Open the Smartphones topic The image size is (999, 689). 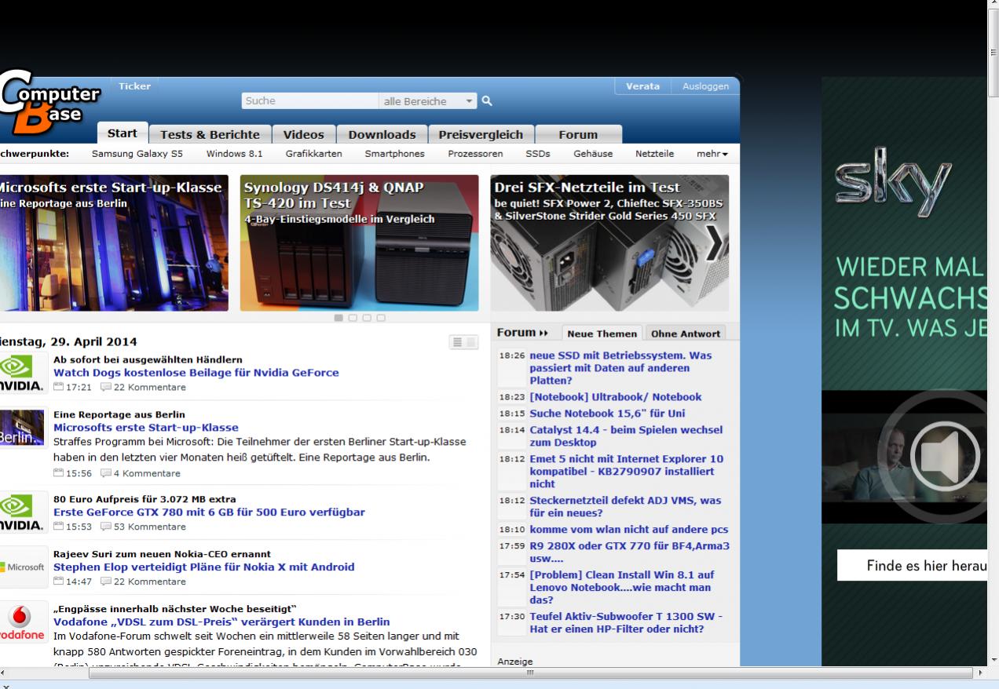[x=394, y=154]
